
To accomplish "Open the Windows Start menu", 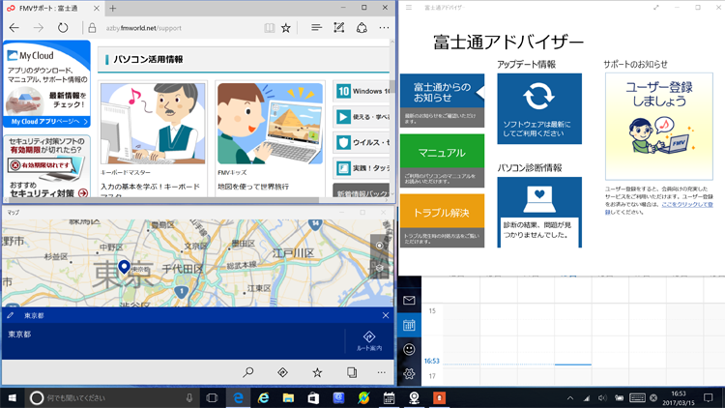I will [x=13, y=397].
